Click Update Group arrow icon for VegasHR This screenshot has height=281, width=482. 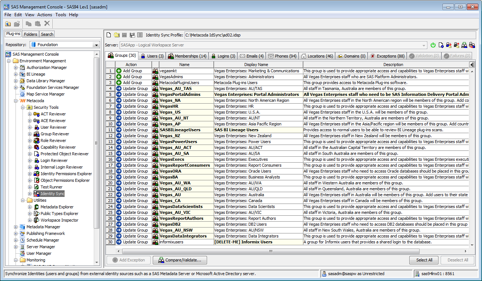[119, 106]
